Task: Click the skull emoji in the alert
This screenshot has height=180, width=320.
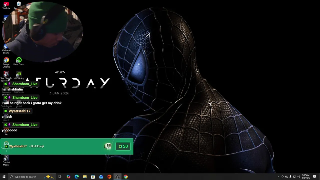Action: pyautogui.click(x=108, y=146)
